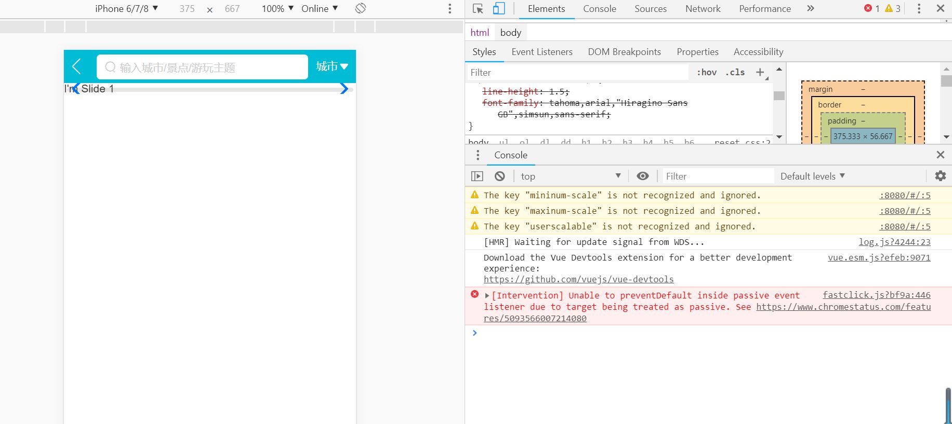
Task: Toggle .cls class editor
Action: click(735, 73)
